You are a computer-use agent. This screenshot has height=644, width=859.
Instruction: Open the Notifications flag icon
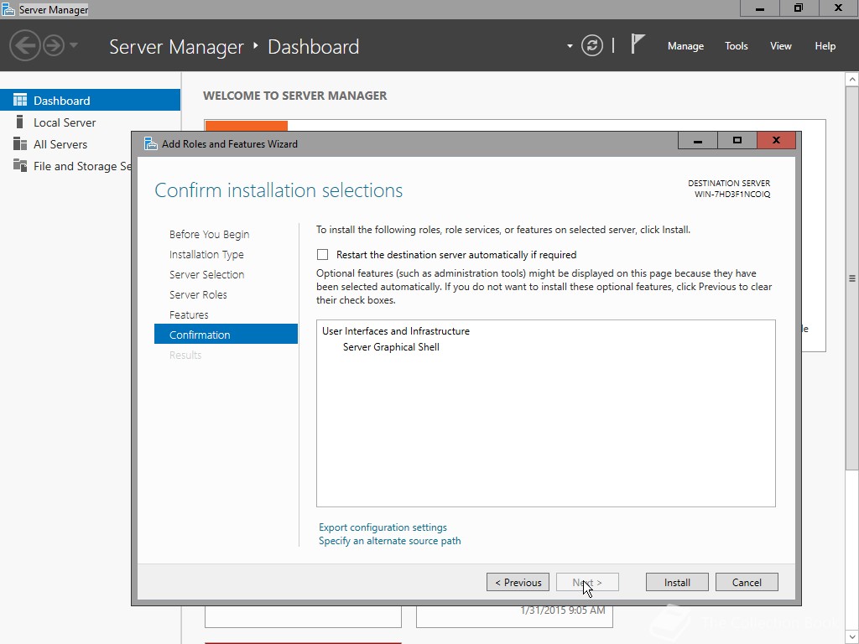pos(638,44)
